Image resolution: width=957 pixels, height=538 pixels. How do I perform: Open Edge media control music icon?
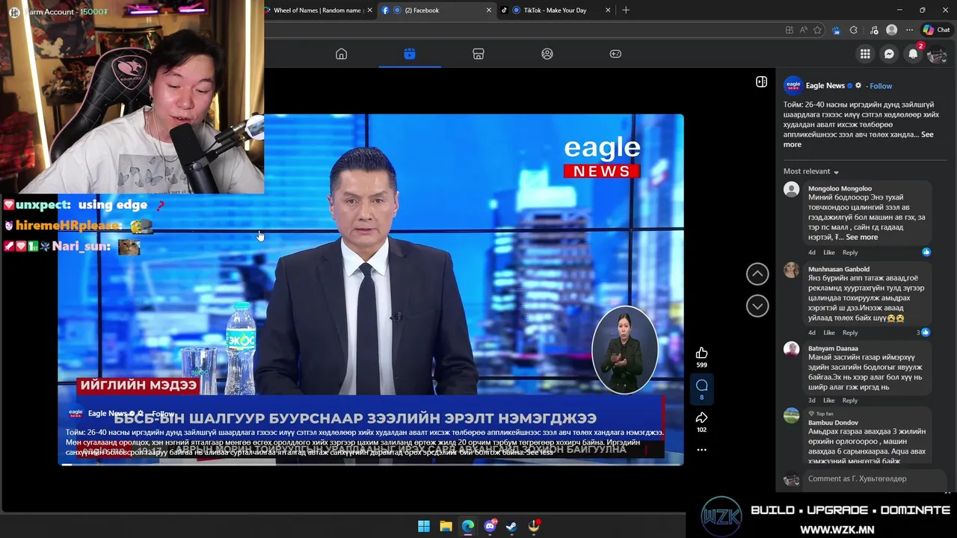pos(874,30)
